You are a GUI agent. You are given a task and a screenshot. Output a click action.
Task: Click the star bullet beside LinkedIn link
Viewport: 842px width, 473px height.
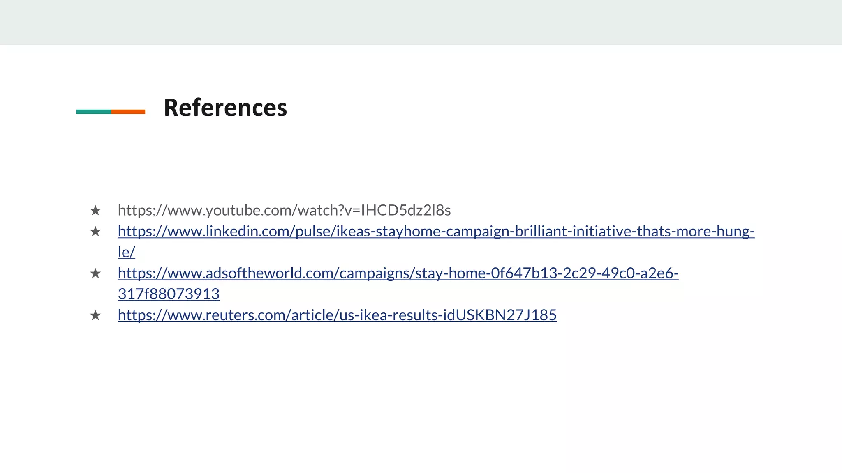(95, 232)
